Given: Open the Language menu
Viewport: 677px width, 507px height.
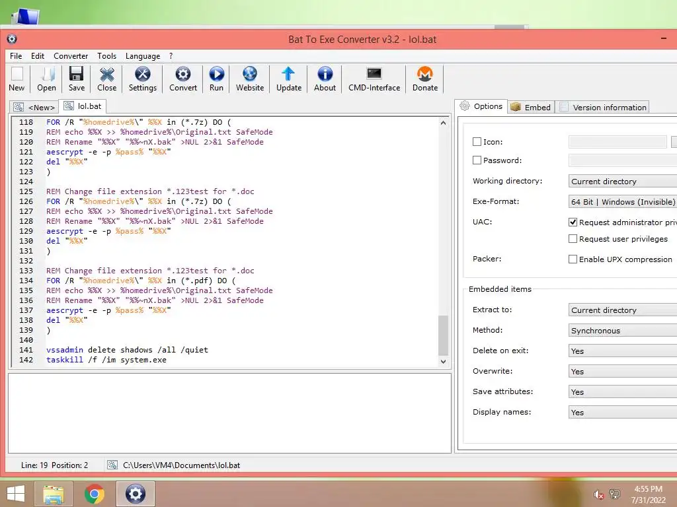Looking at the screenshot, I should (143, 56).
